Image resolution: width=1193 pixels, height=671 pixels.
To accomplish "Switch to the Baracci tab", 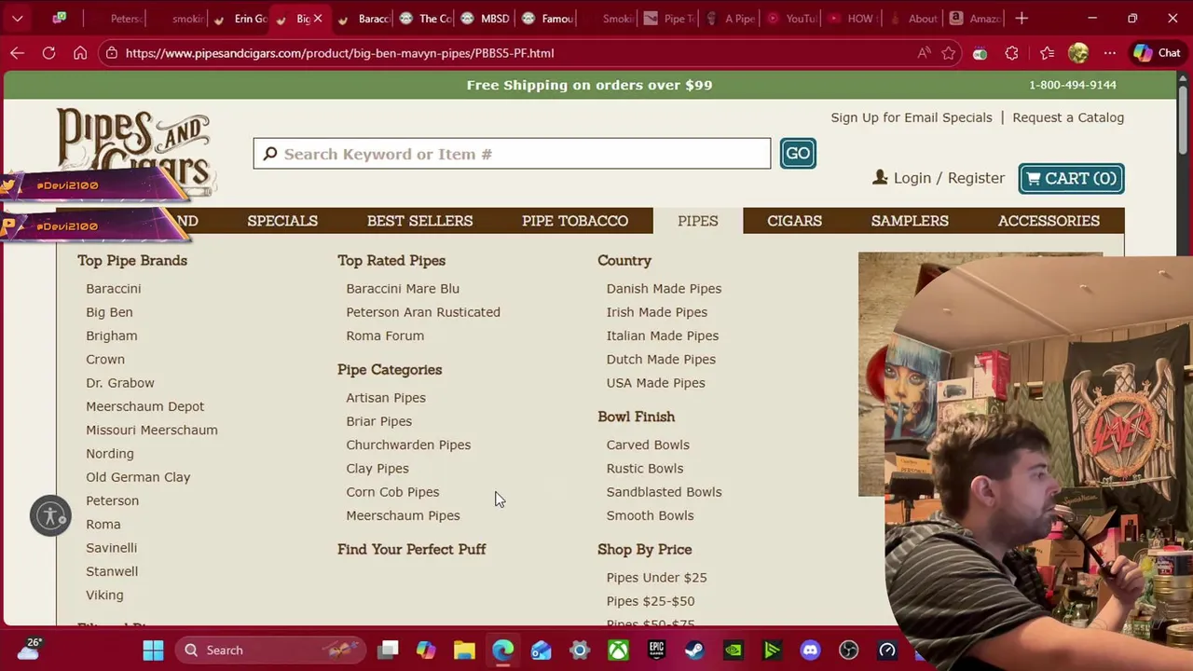I will [363, 18].
